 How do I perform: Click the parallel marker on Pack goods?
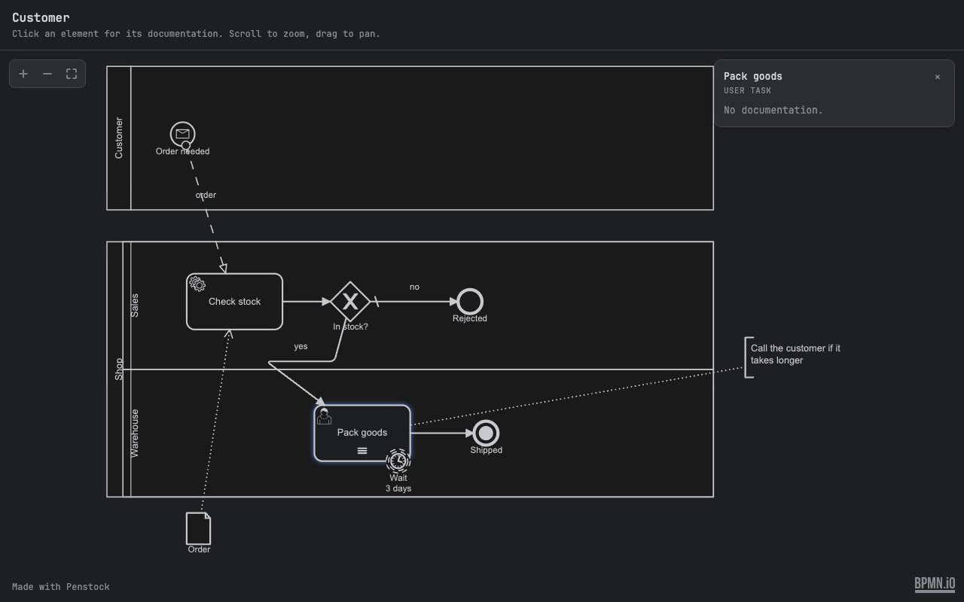[362, 451]
